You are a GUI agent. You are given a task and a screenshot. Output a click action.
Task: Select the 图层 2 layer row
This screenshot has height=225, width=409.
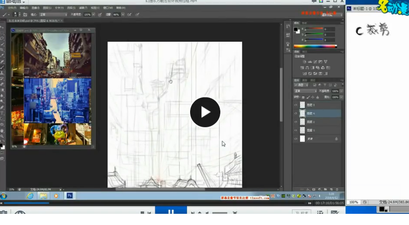tap(317, 122)
